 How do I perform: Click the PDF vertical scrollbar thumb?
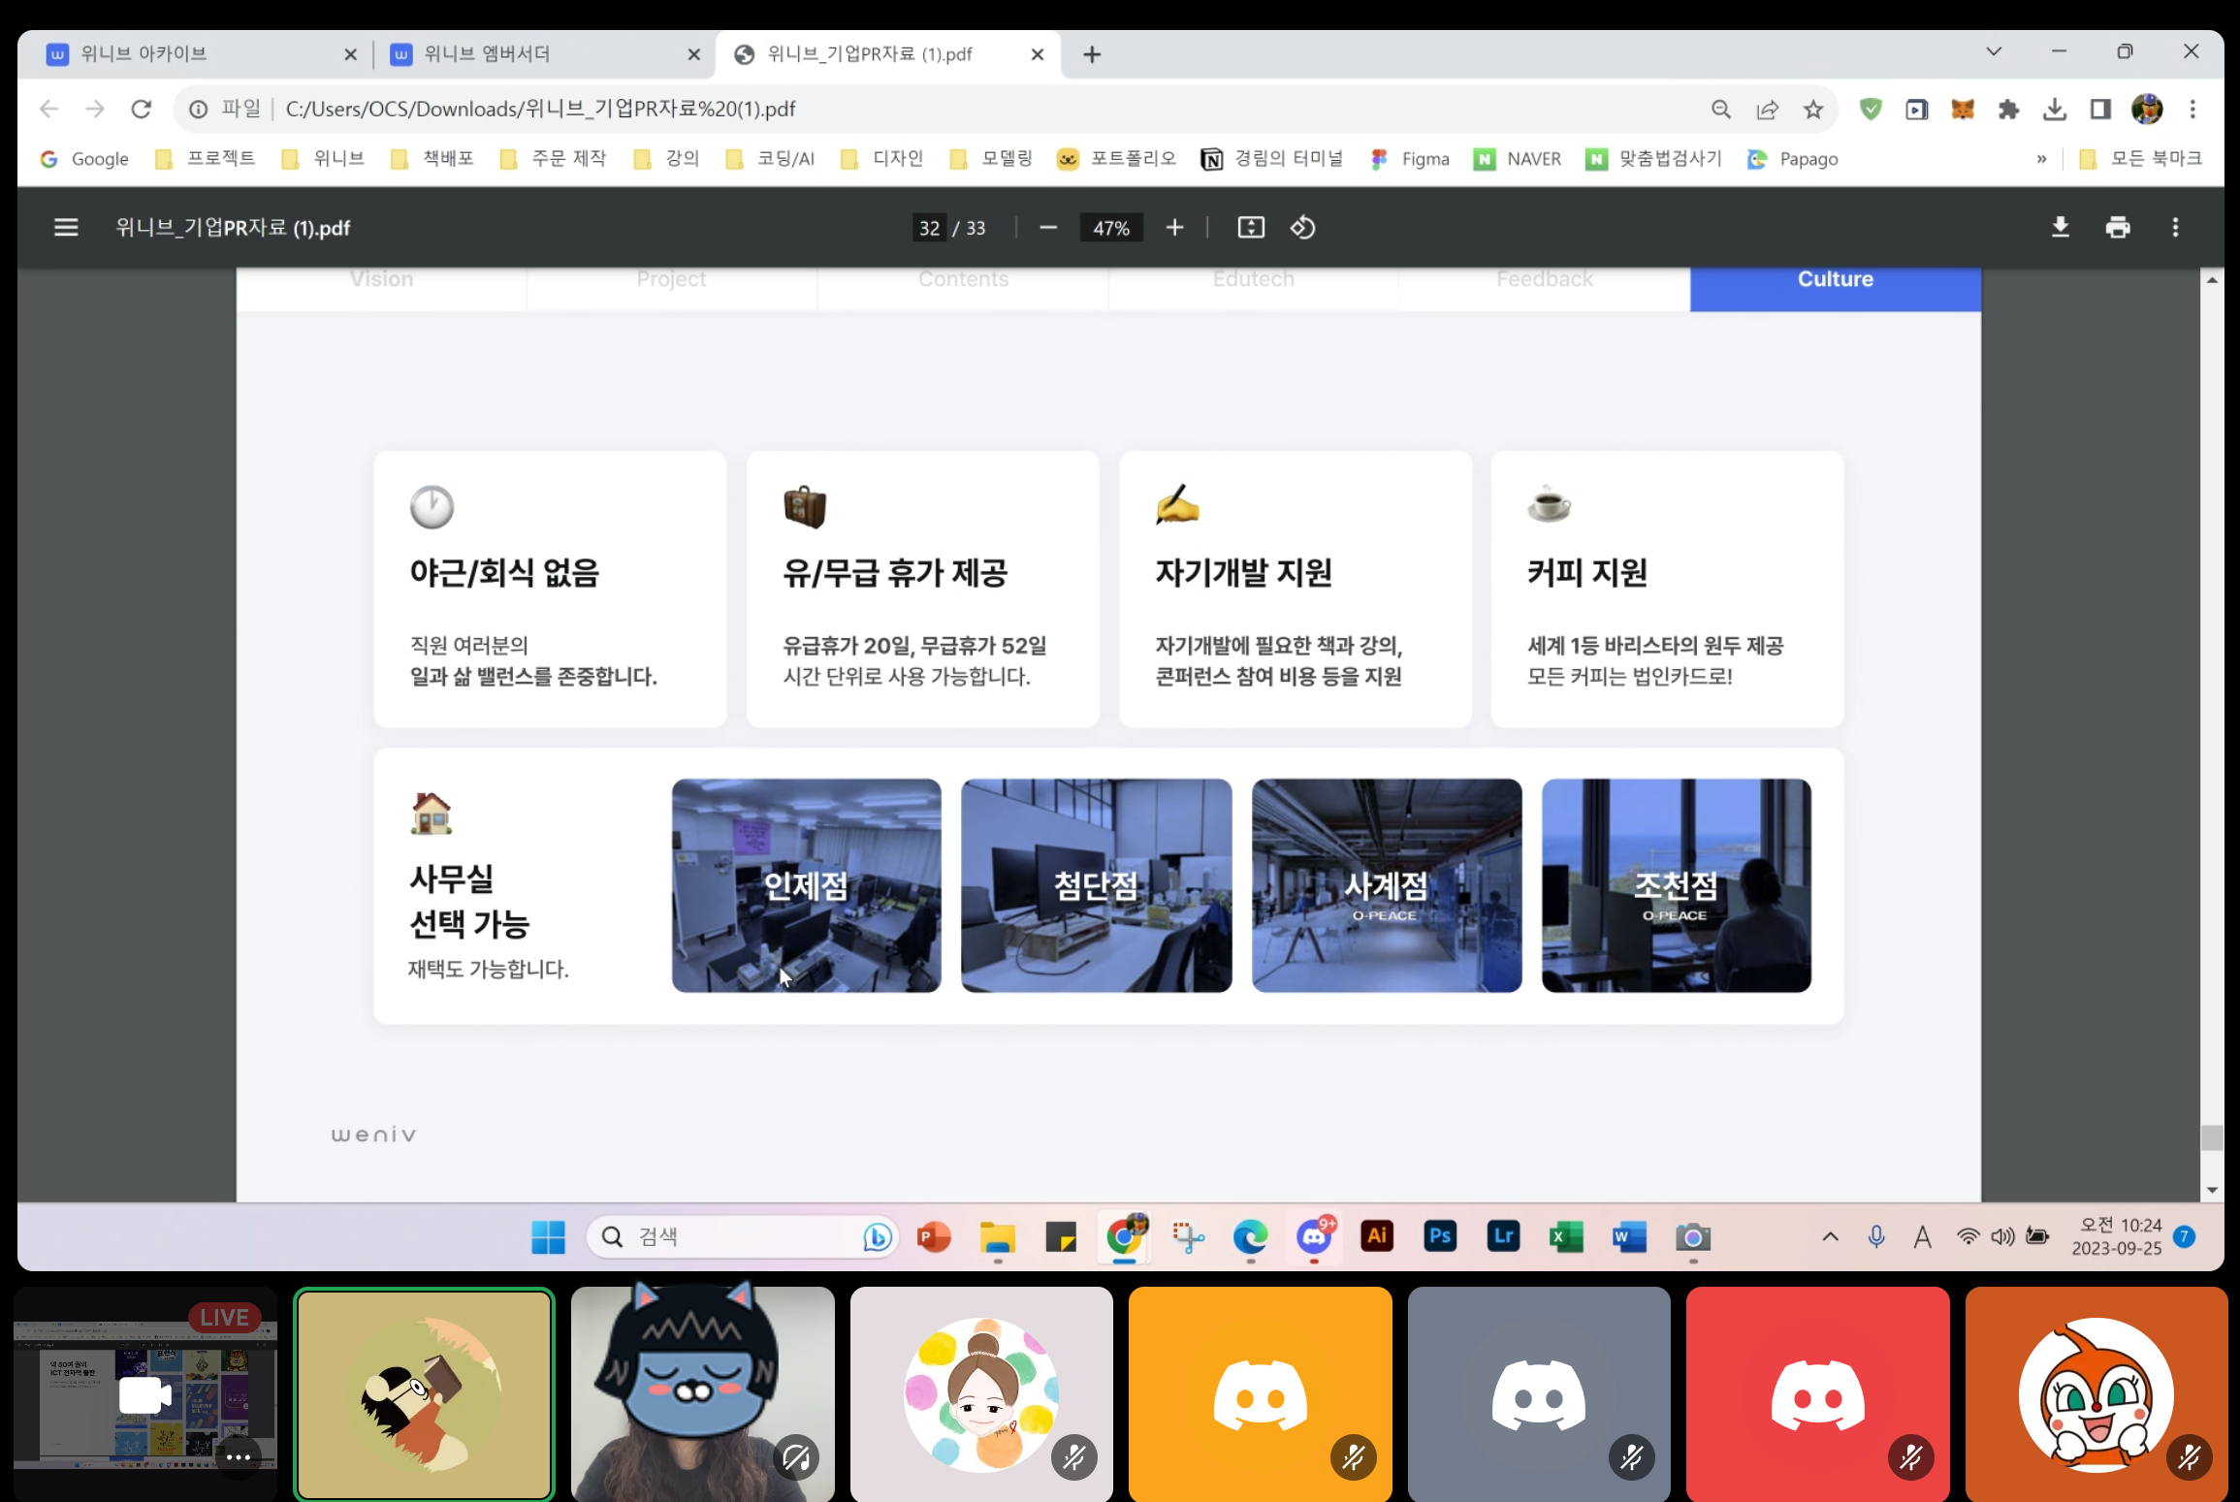click(x=2211, y=1137)
